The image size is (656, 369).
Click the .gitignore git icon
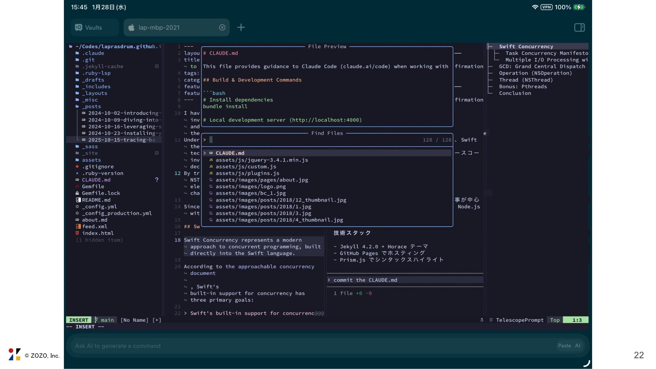point(78,167)
